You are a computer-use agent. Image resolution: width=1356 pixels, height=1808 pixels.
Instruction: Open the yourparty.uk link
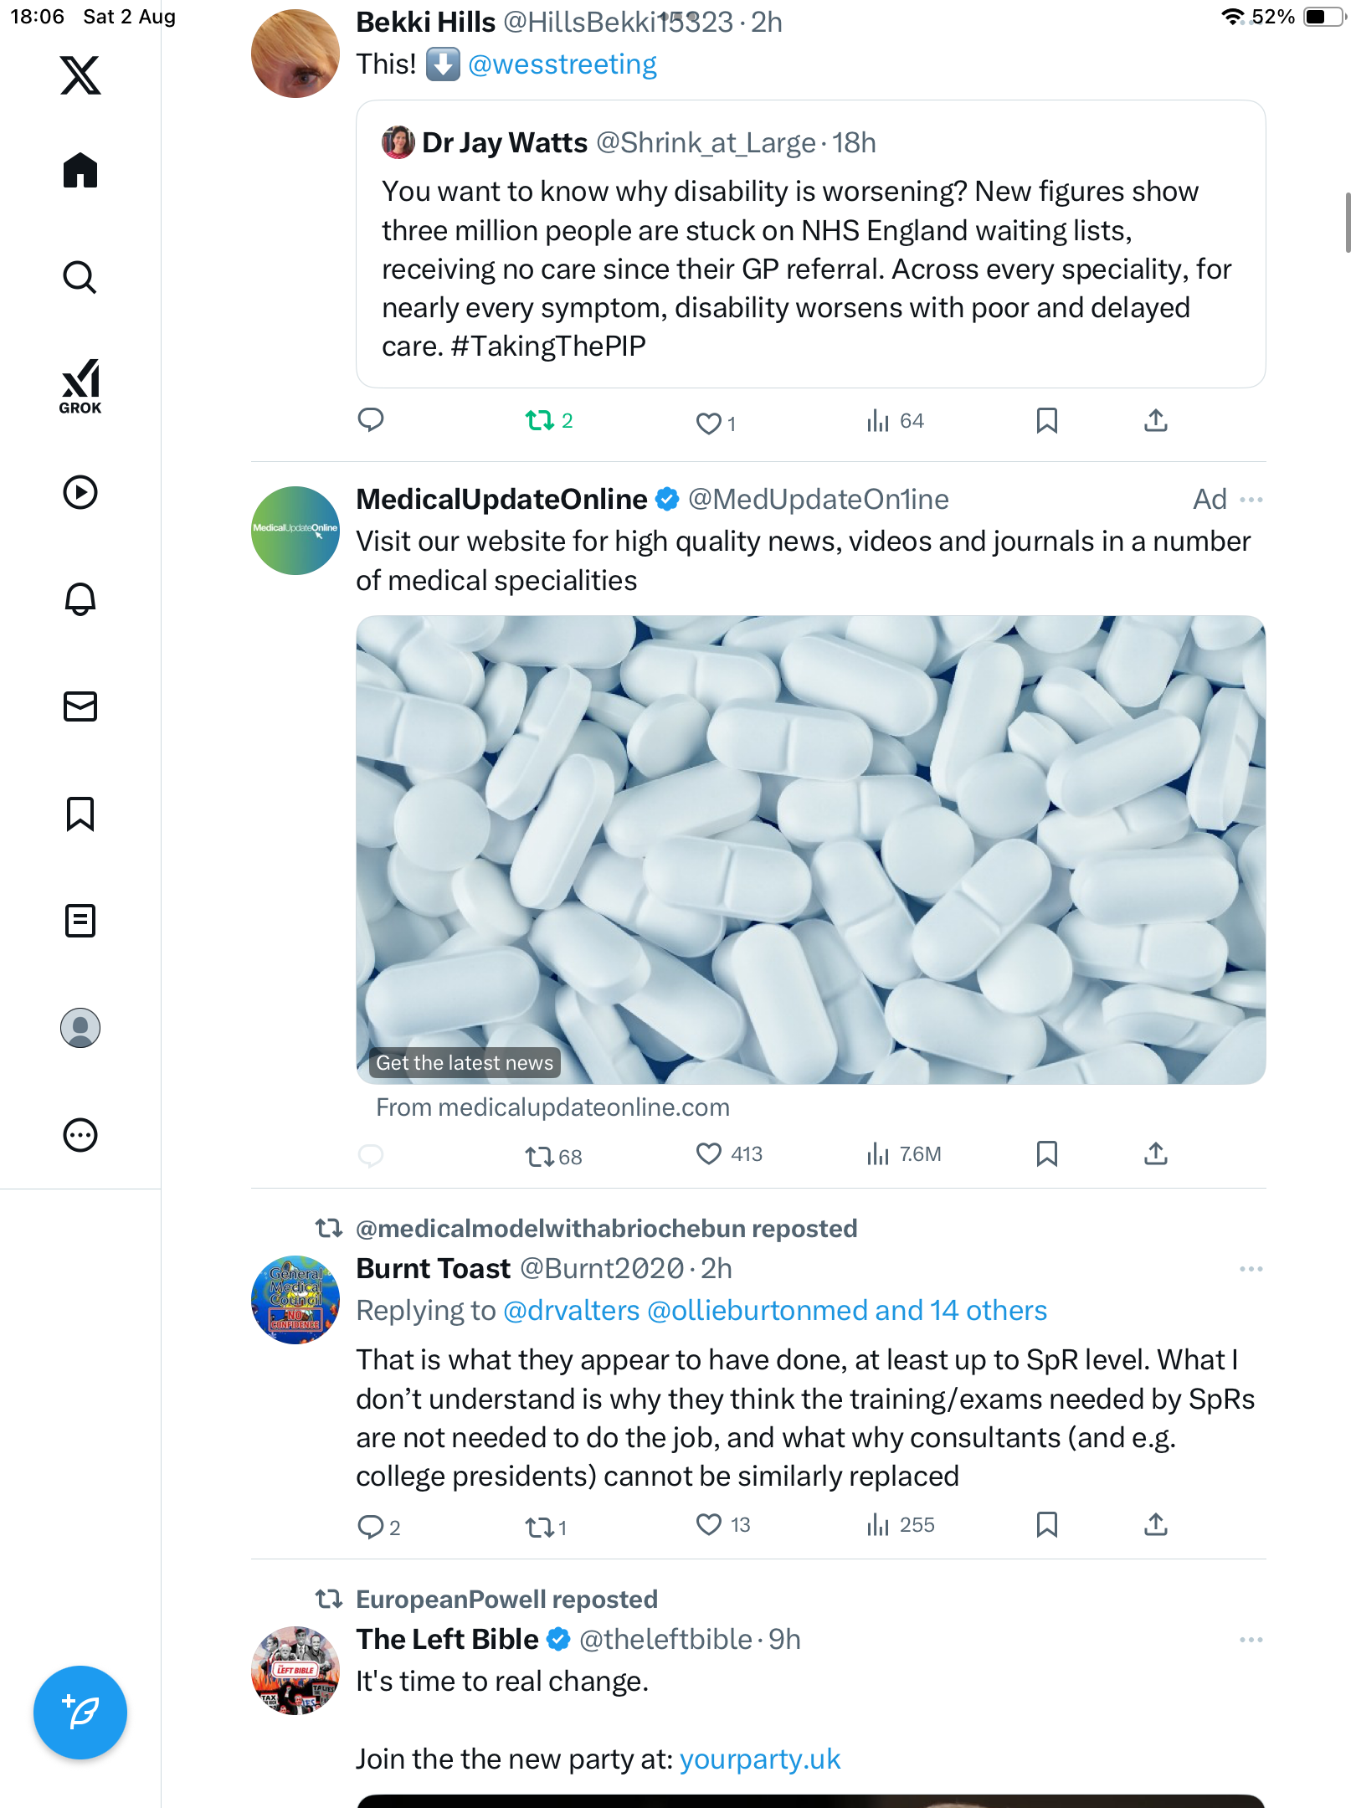759,1759
